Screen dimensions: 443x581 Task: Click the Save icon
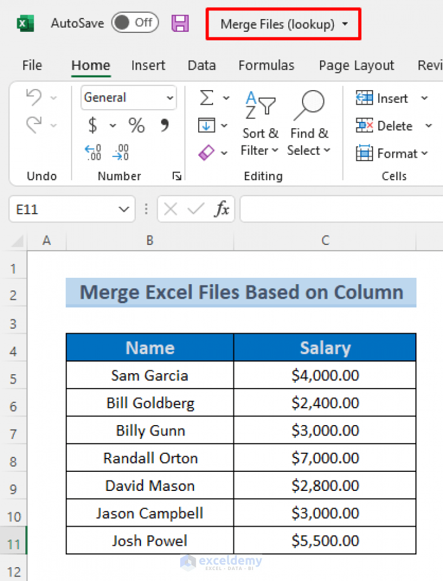(x=180, y=23)
